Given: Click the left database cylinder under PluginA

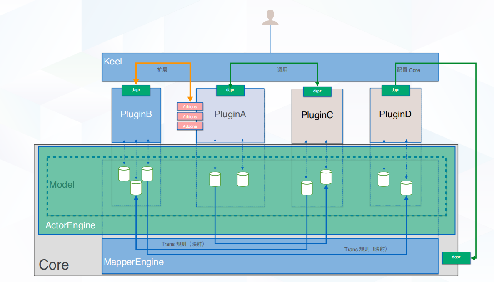Looking at the screenshot, I should (x=215, y=179).
